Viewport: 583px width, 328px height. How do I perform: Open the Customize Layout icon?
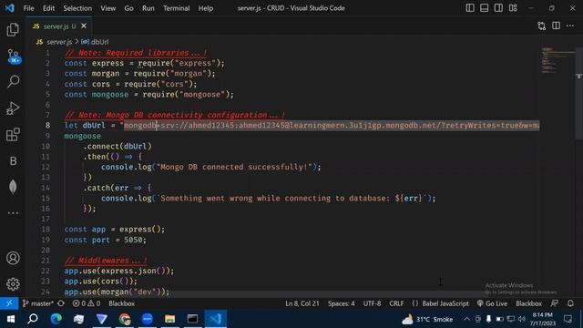(513, 8)
